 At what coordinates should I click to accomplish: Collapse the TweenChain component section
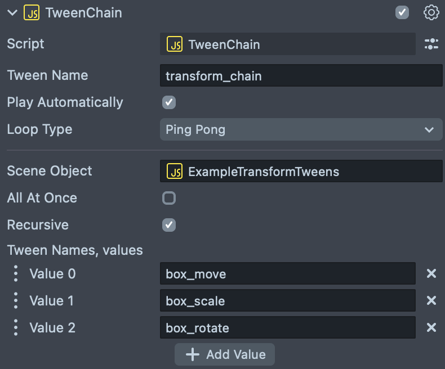coord(12,13)
